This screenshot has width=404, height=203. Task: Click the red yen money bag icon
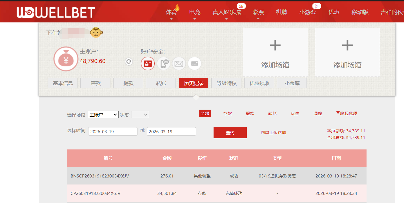pyautogui.click(x=66, y=59)
